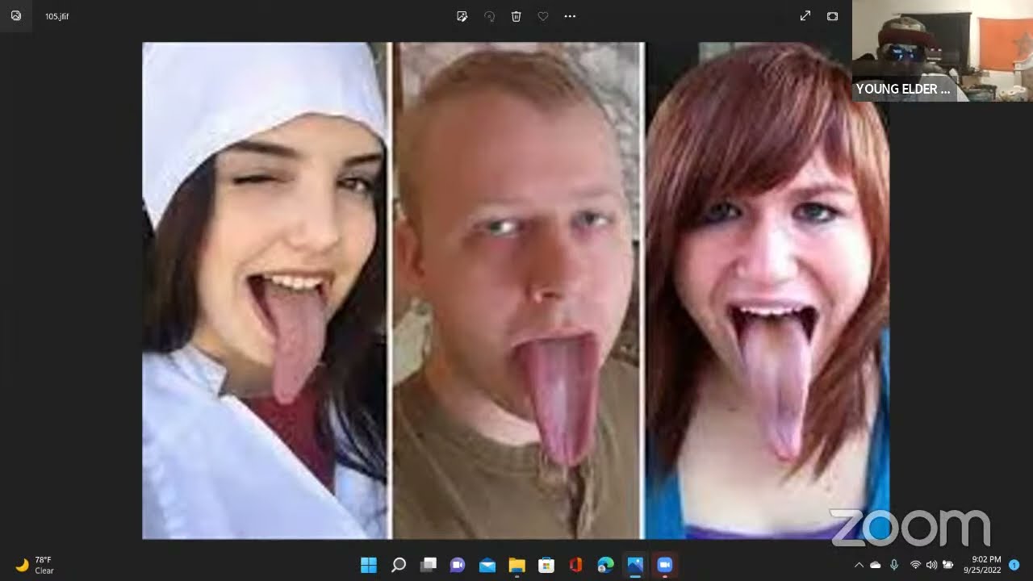The height and width of the screenshot is (581, 1033).
Task: Open taskbar Search
Action: click(399, 565)
